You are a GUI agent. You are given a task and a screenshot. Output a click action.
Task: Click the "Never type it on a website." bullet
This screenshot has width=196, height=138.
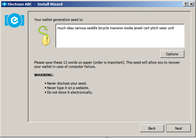[x=67, y=88]
